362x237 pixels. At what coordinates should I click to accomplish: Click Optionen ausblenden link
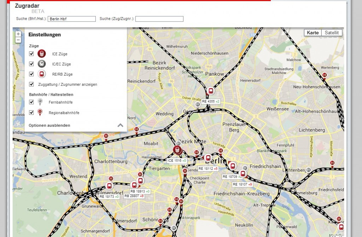coord(49,125)
